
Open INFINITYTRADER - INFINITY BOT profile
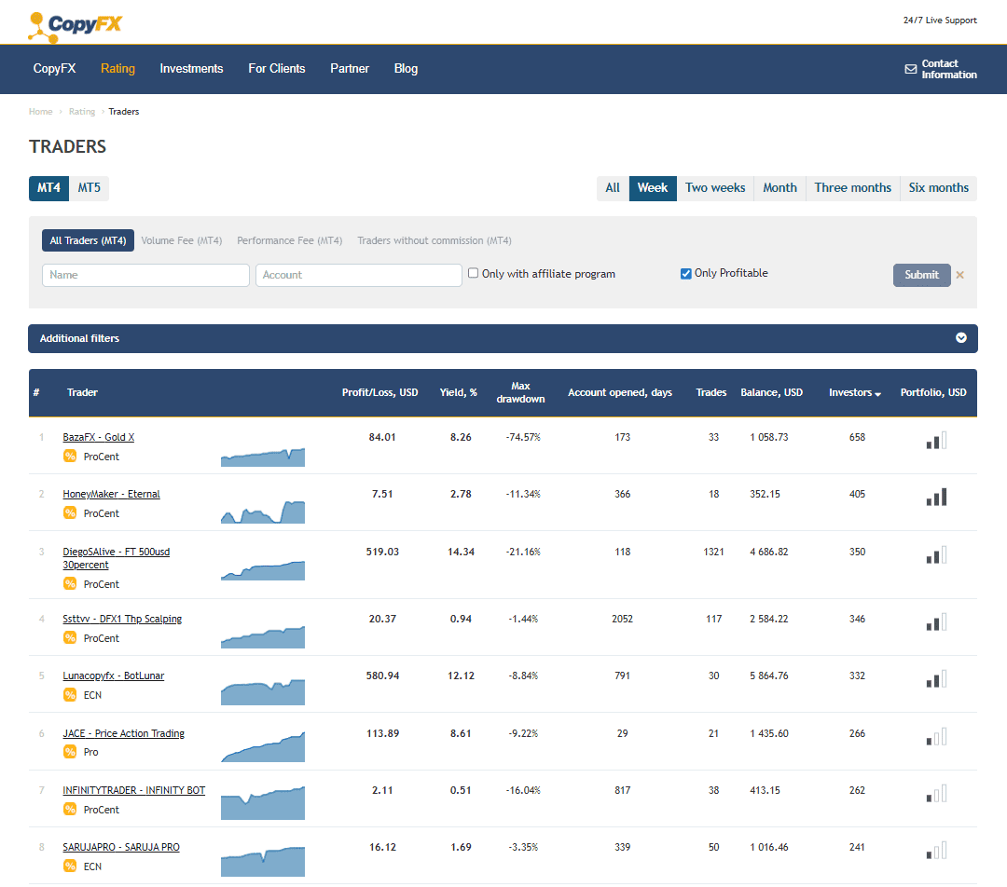[133, 791]
